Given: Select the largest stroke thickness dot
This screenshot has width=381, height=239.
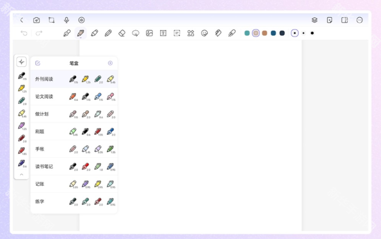Looking at the screenshot, I should 312,33.
